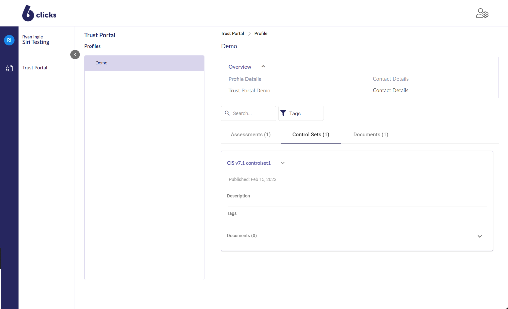Click the Profiles heading

click(x=92, y=46)
